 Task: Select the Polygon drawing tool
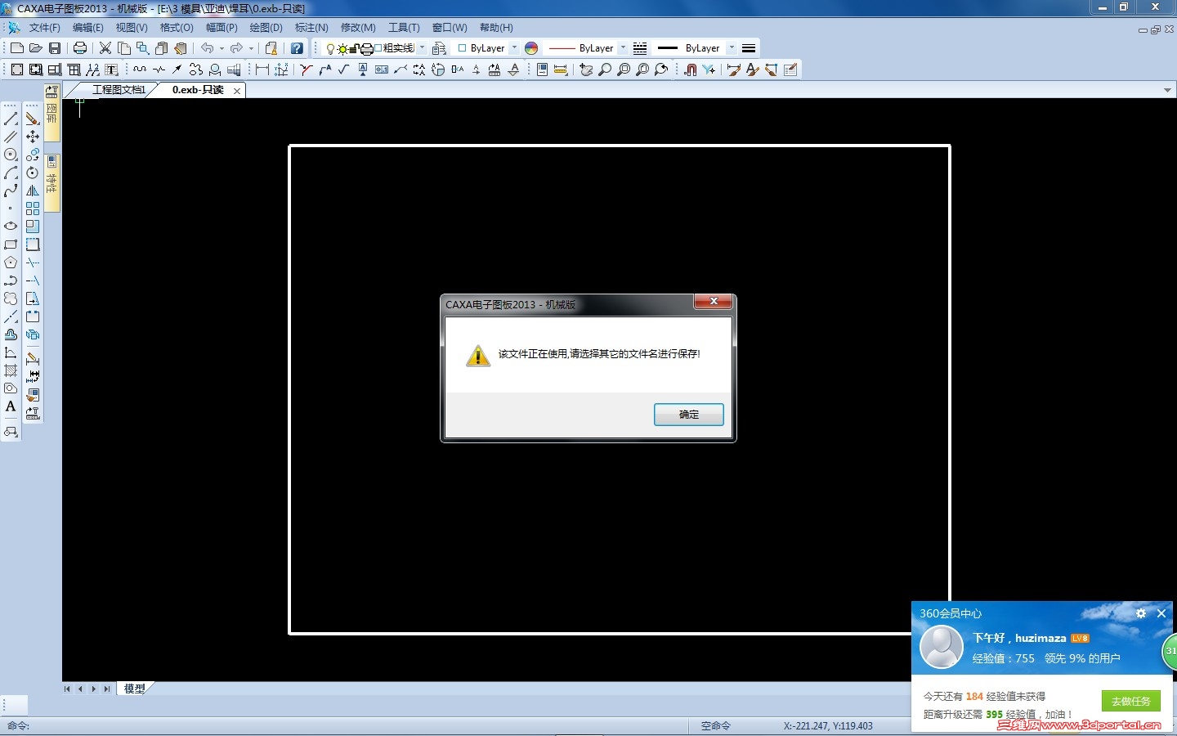[x=11, y=263]
